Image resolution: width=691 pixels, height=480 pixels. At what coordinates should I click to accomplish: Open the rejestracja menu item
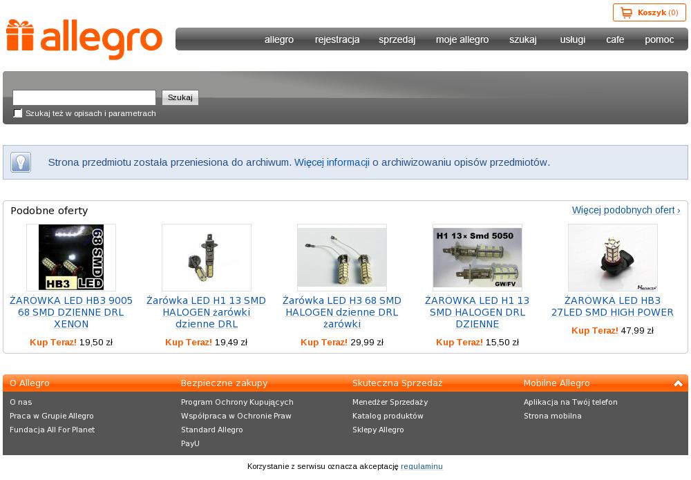coord(337,39)
